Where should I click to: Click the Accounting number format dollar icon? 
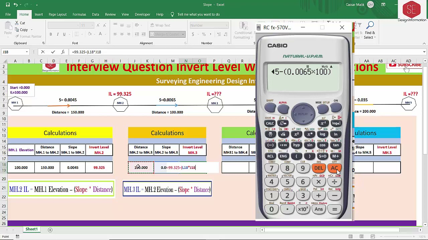[x=193, y=34]
